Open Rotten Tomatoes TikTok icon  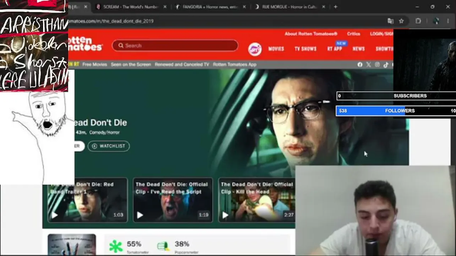point(386,64)
